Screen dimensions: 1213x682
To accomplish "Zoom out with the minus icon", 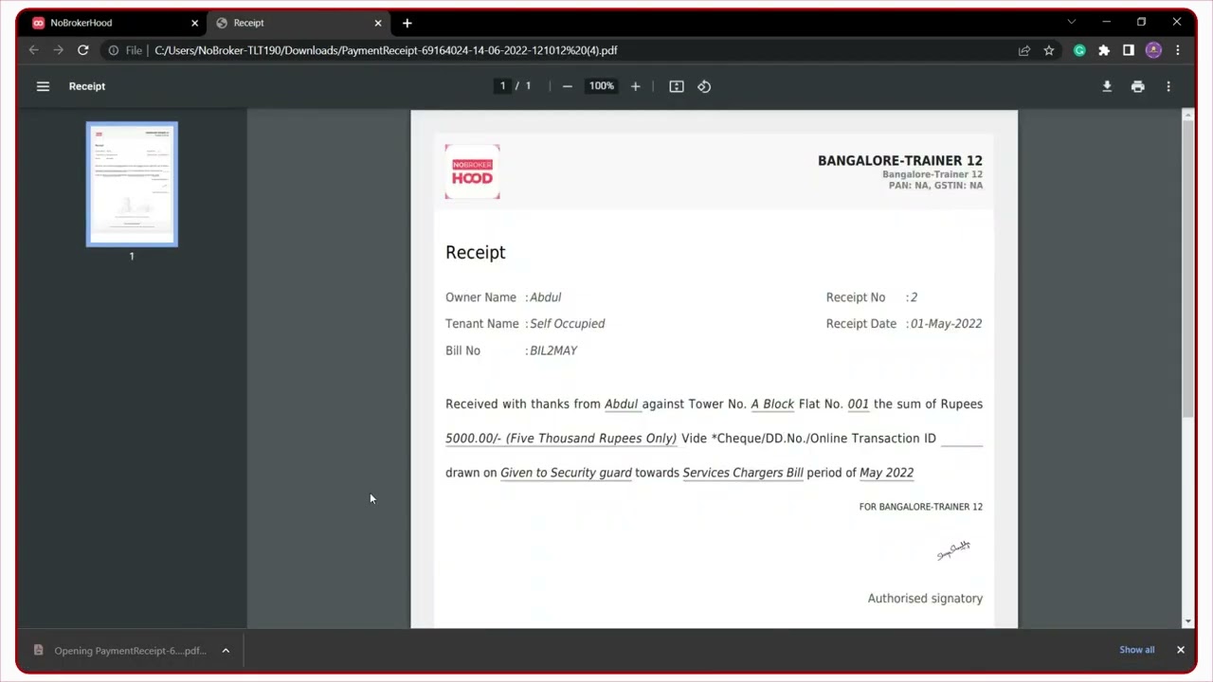I will (567, 86).
